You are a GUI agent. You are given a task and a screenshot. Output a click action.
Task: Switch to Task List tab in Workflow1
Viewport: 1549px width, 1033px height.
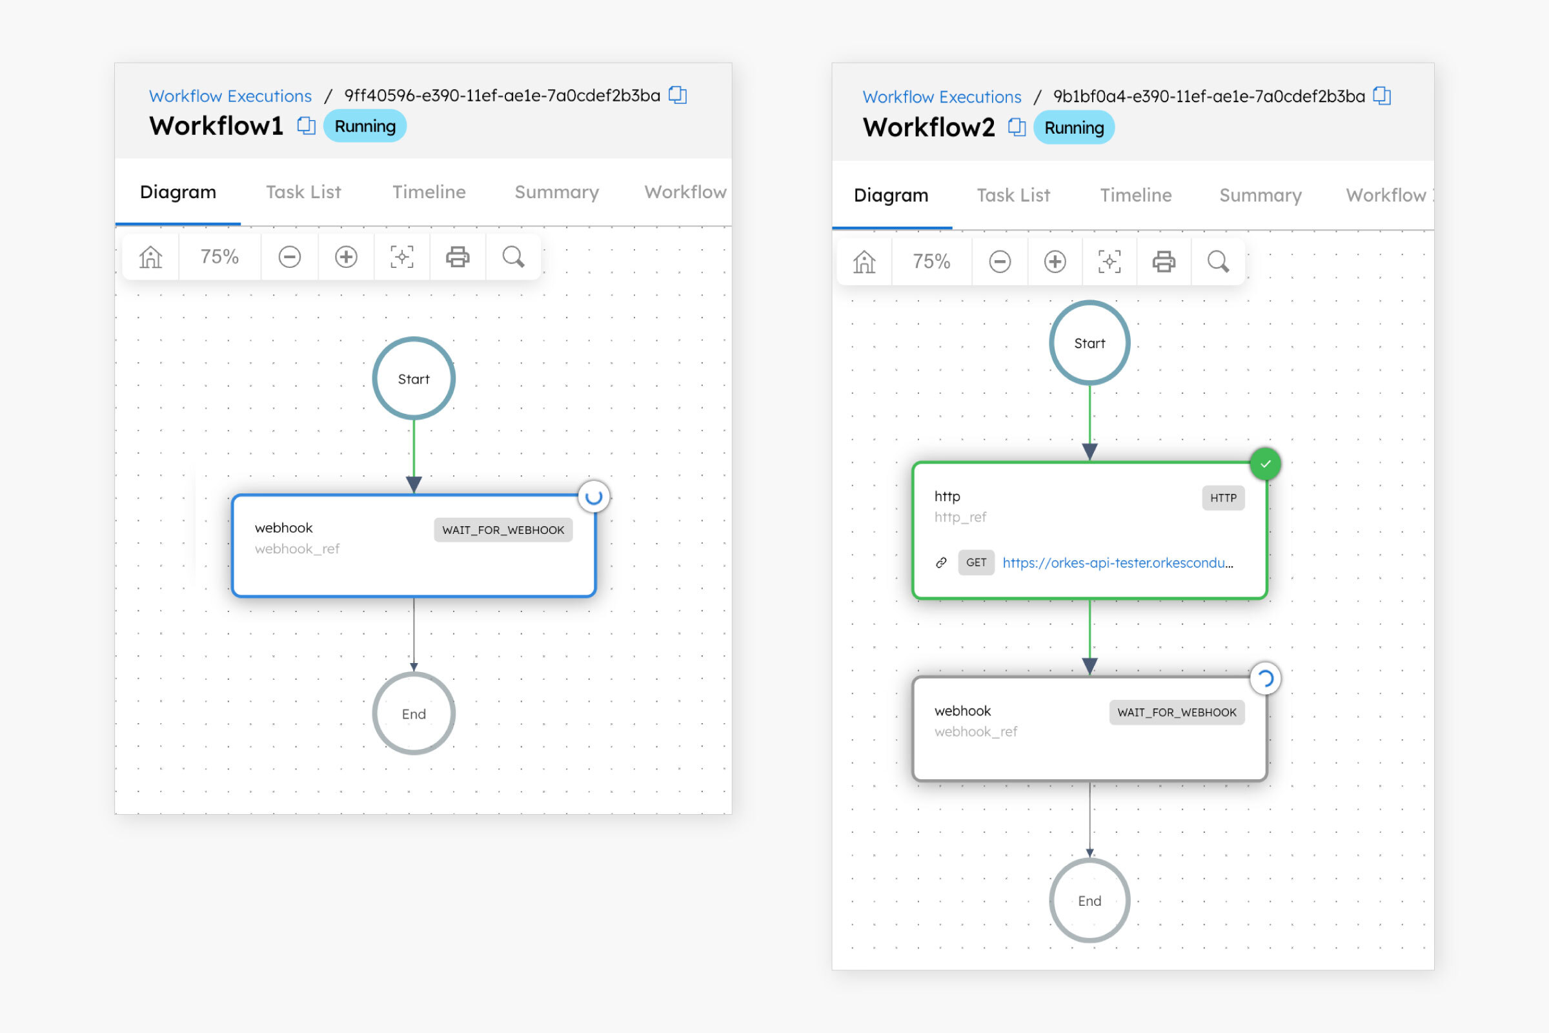pyautogui.click(x=303, y=192)
